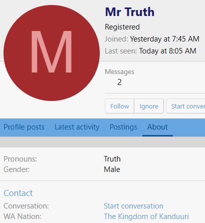Click the 'Yesterday at 7:45 AM' joined date
This screenshot has width=205, height=223.
point(164,39)
